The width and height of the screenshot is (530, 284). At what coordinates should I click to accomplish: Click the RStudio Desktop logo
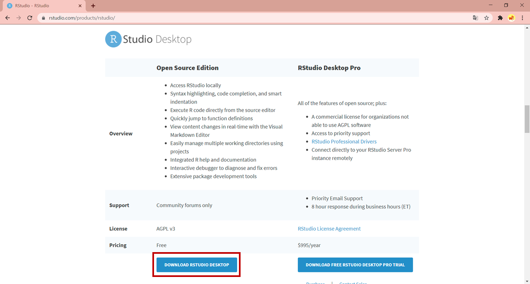(148, 39)
